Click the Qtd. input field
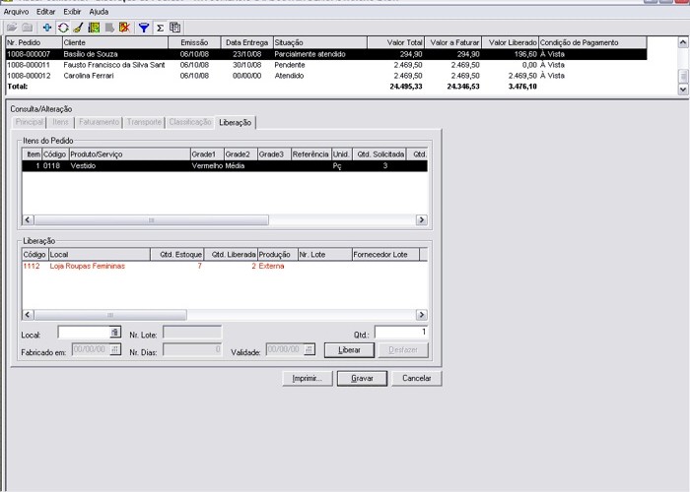This screenshot has width=690, height=492. 401,333
